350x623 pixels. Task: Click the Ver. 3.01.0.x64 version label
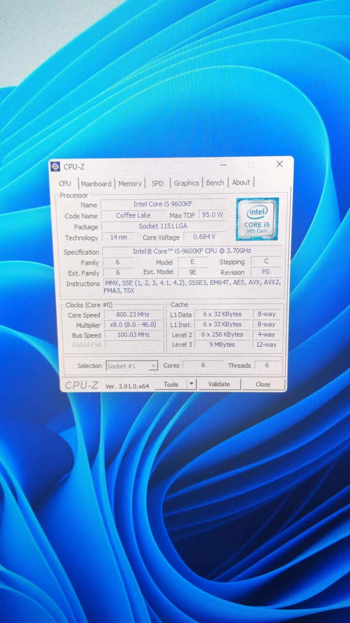(x=127, y=386)
